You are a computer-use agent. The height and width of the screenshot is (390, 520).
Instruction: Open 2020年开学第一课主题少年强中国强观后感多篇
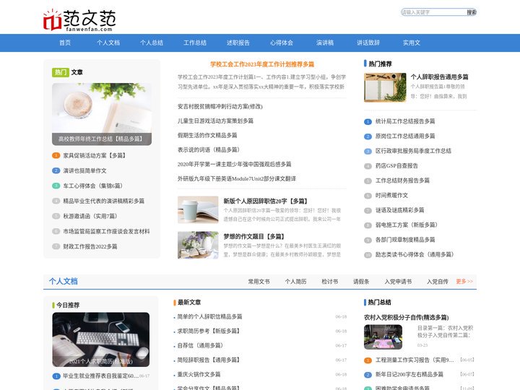pyautogui.click(x=234, y=164)
